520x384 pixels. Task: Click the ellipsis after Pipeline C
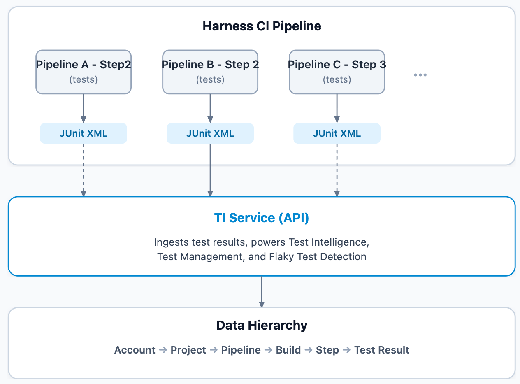420,75
